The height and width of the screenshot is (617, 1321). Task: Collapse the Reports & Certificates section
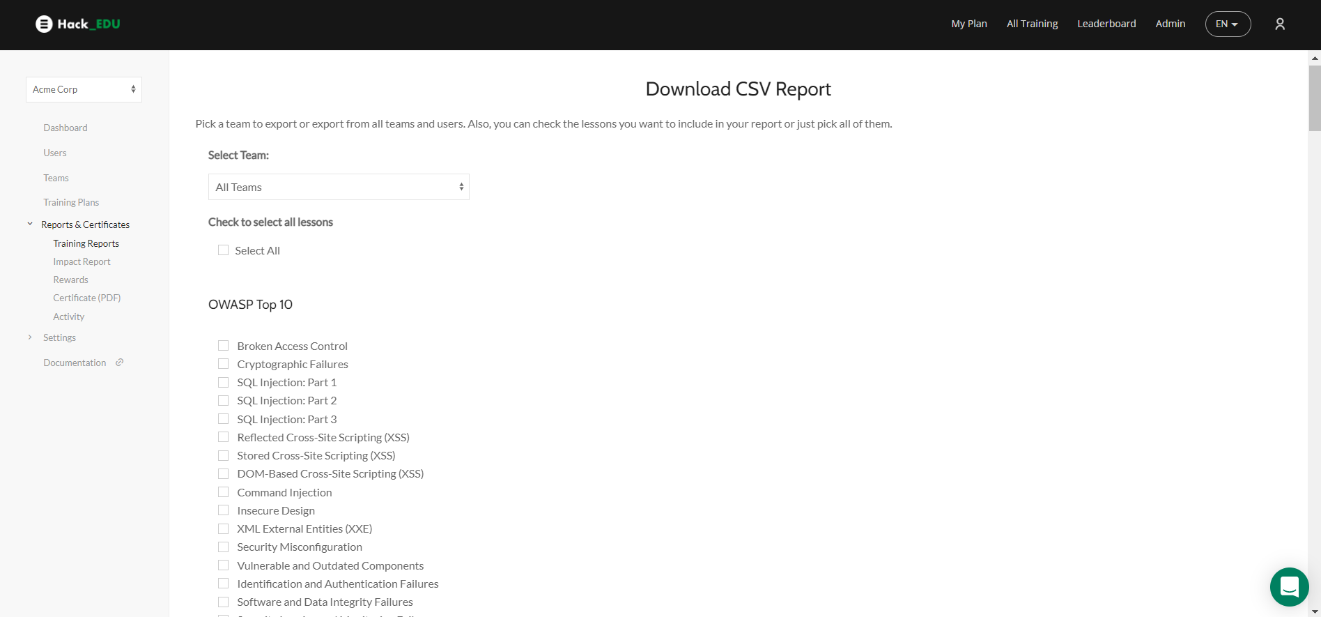coord(30,224)
